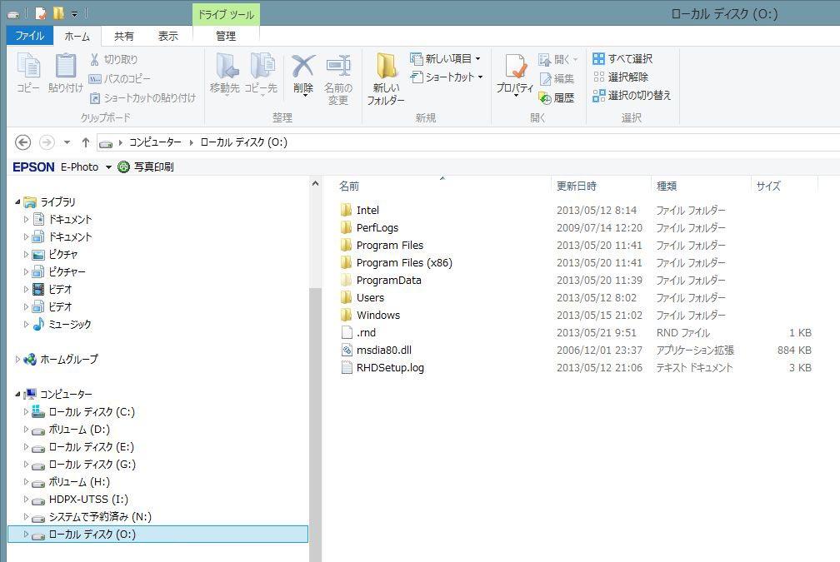Select システムで予約済み (N:) in tree
The image size is (840, 562).
pos(100,517)
